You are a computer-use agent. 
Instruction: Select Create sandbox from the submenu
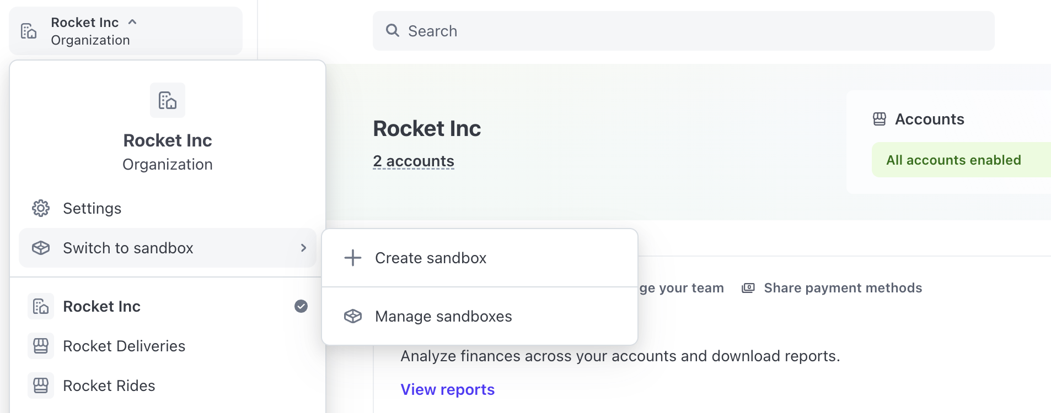click(431, 258)
